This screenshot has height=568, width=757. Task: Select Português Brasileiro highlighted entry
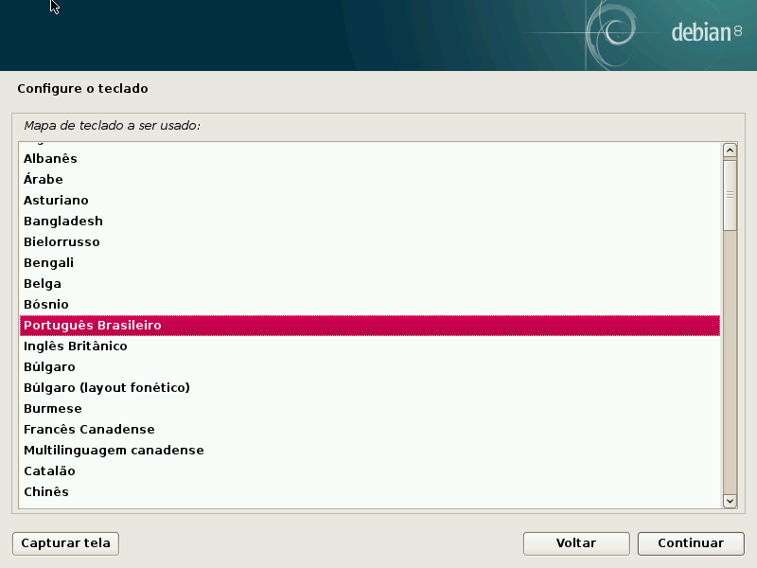click(x=93, y=326)
